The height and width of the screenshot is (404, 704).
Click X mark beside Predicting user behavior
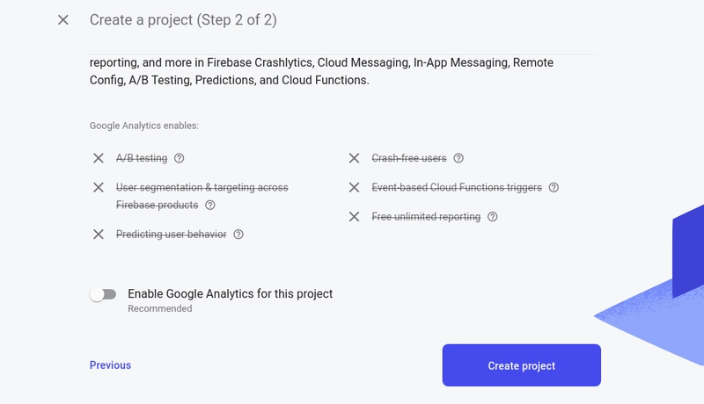pyautogui.click(x=99, y=234)
